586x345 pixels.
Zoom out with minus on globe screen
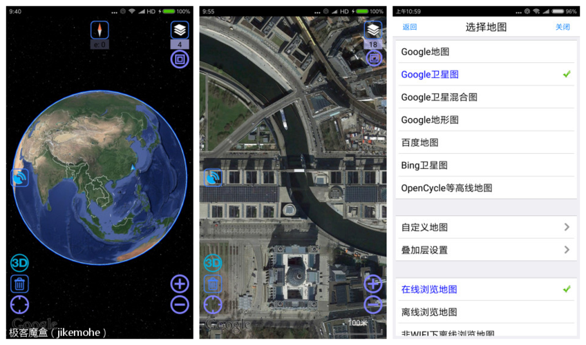(180, 305)
